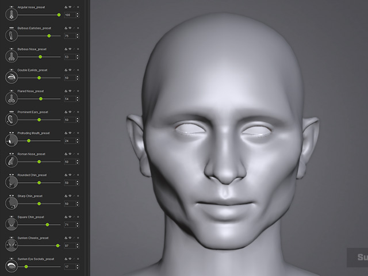Click the Rounded Chin value stepper arrows
This screenshot has width=368, height=276.
pos(78,183)
